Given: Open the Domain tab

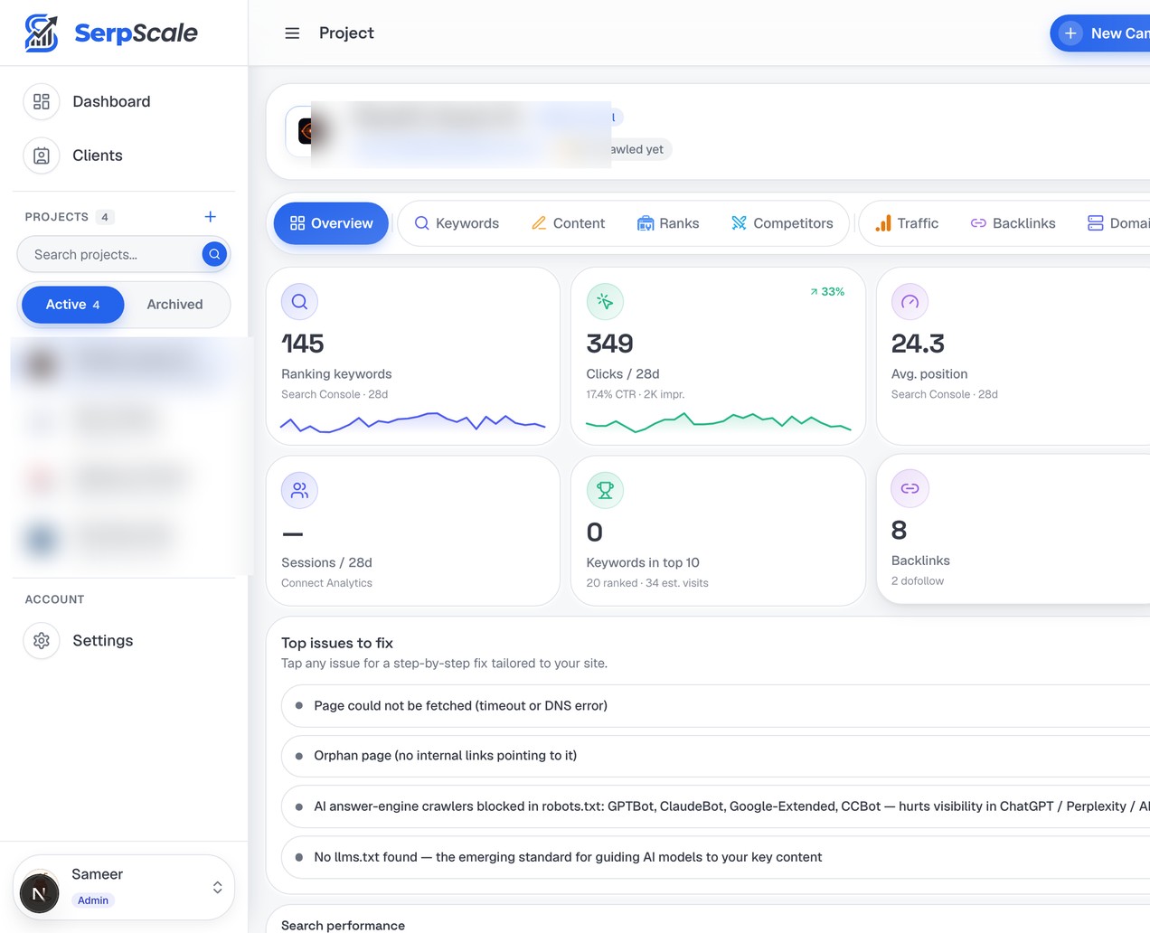Looking at the screenshot, I should click(1118, 223).
